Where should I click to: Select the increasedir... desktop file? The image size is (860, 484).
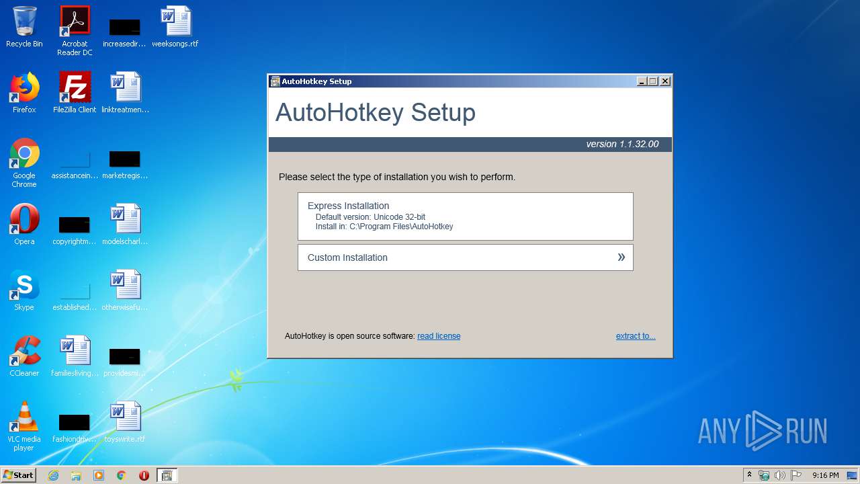(x=125, y=31)
